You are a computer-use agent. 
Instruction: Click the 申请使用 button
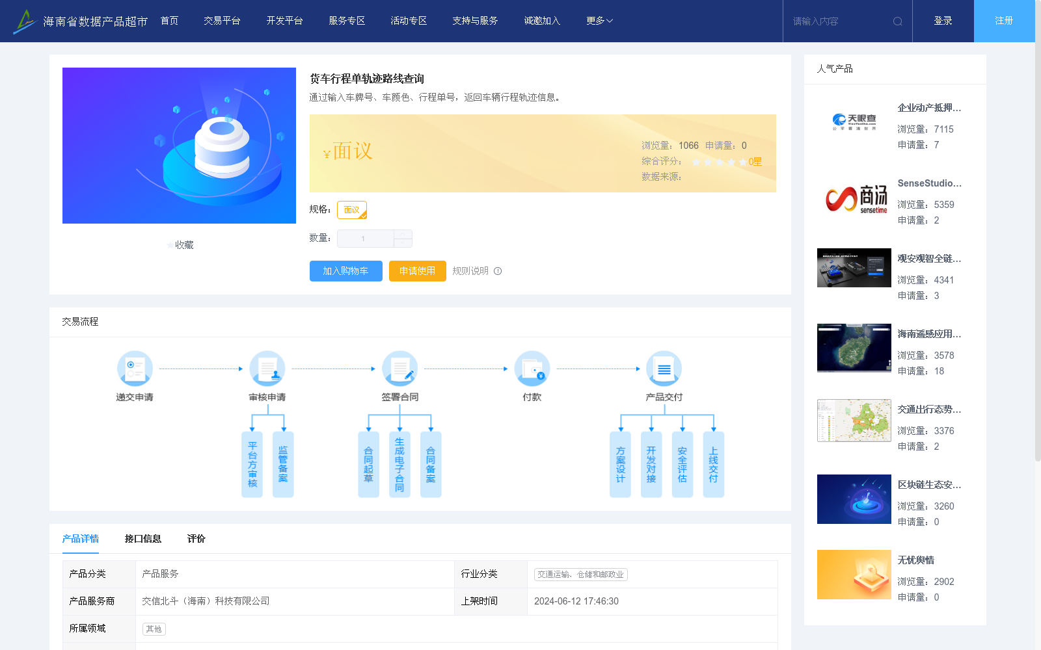coord(418,271)
